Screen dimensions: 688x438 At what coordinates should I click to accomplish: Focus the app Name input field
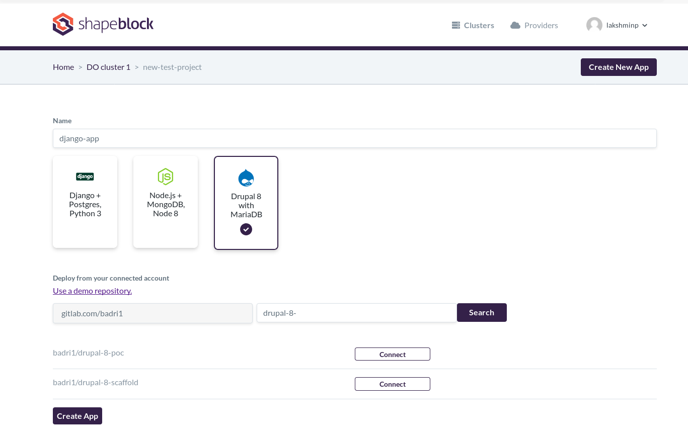pyautogui.click(x=354, y=138)
